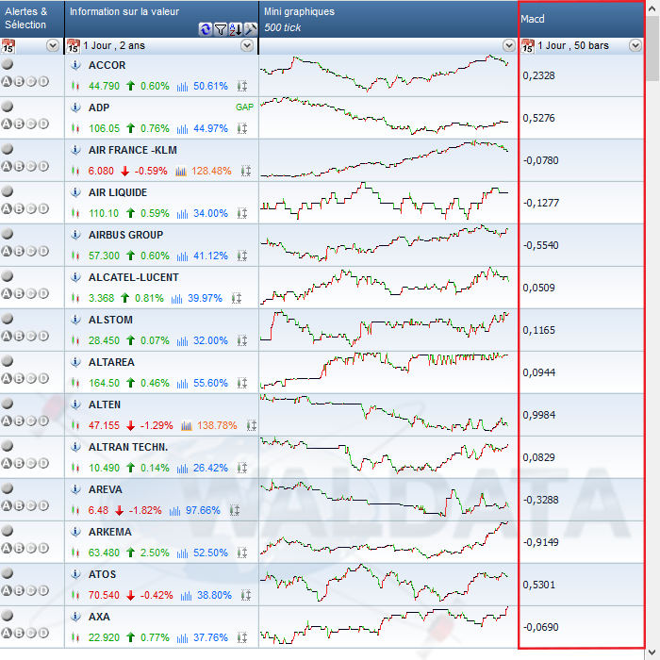Image resolution: width=660 pixels, height=660 pixels.
Task: Click the candlestick icon on ALTAREA row
Action: point(75,383)
